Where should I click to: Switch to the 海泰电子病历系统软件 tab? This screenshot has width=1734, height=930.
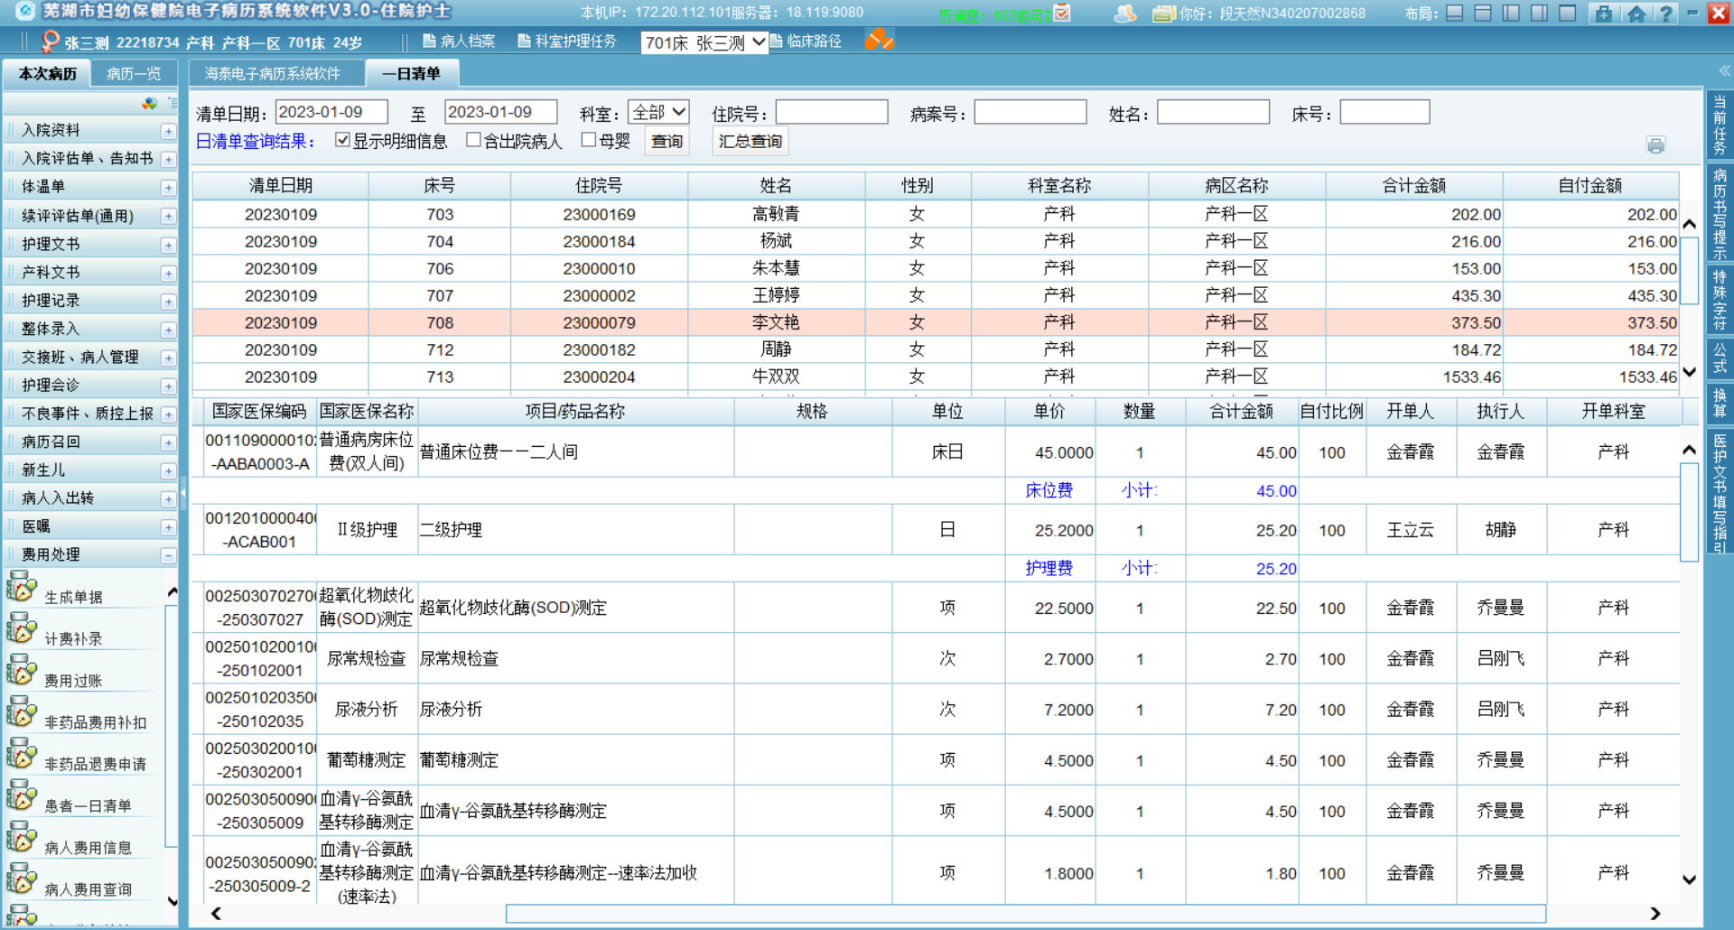coord(273,74)
